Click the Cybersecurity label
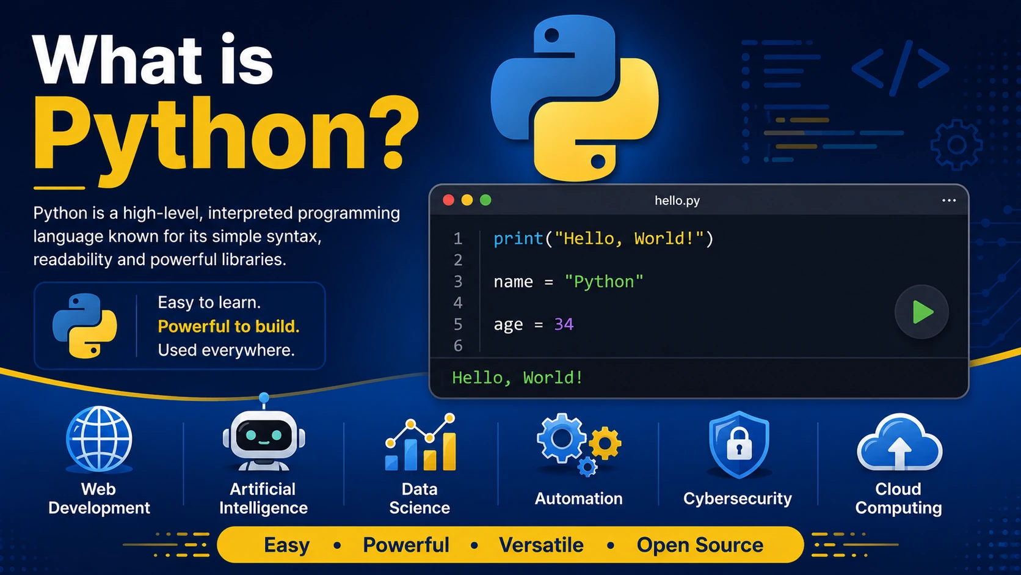The image size is (1021, 575). pos(738,499)
